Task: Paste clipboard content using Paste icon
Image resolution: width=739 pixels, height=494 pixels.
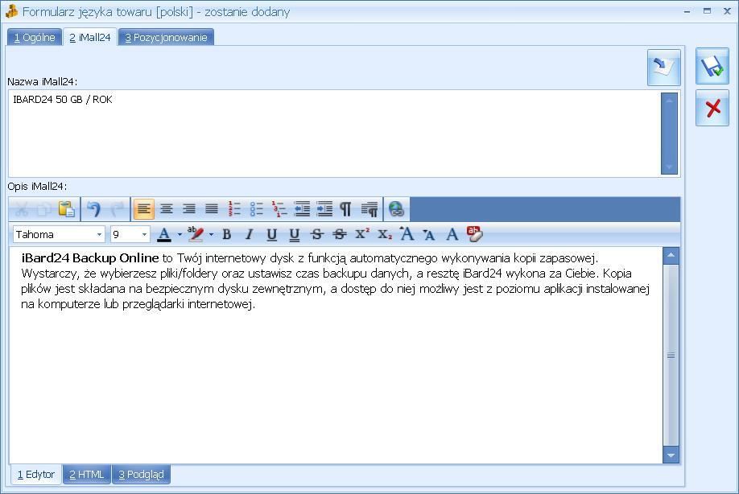Action: [x=67, y=209]
